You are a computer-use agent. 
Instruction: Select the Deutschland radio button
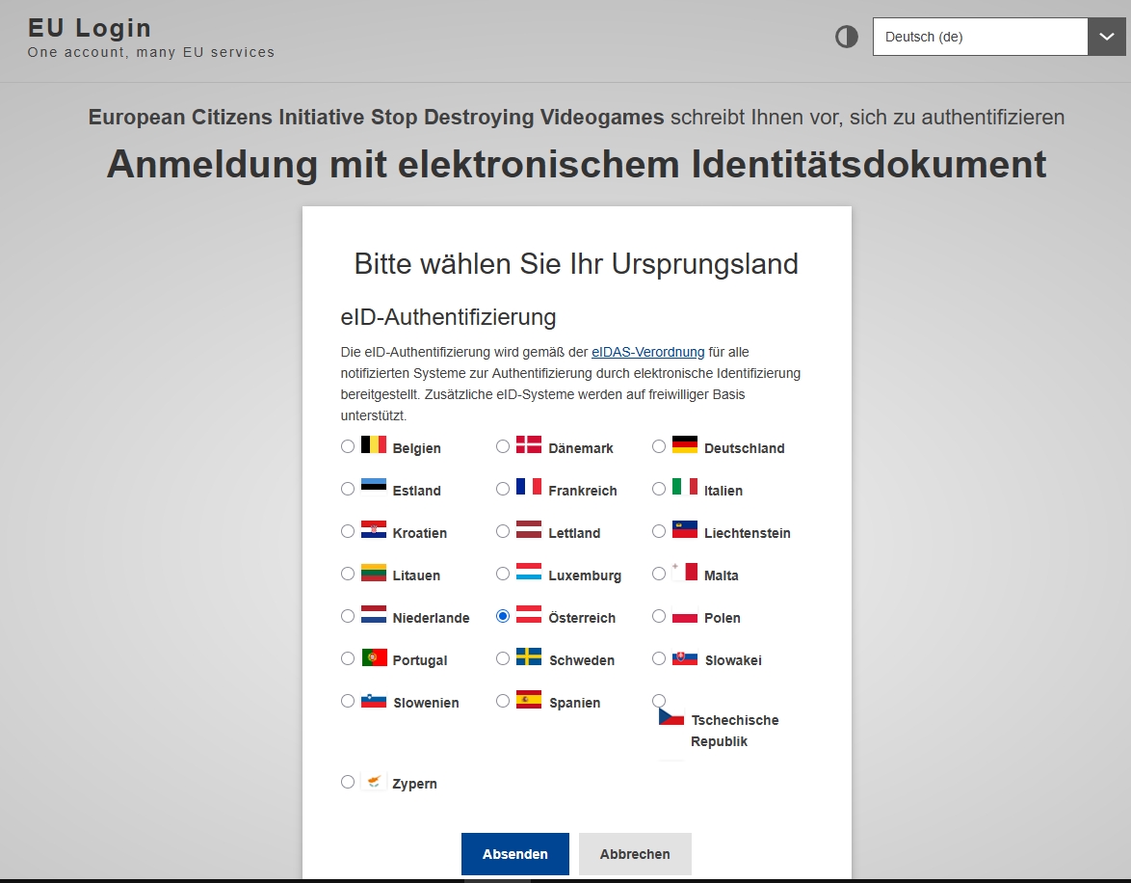point(659,447)
